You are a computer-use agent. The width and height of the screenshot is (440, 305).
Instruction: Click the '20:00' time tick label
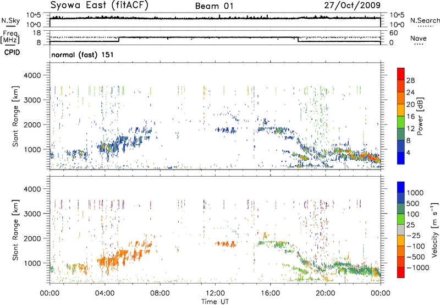[x=326, y=293]
